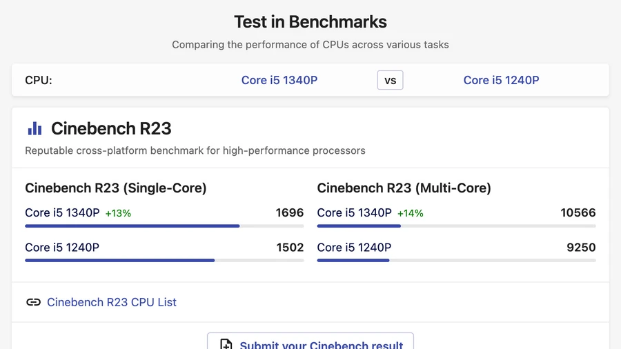The width and height of the screenshot is (621, 349).
Task: Click the Cinebench R23 (Single-Core) heading
Action: pyautogui.click(x=116, y=188)
